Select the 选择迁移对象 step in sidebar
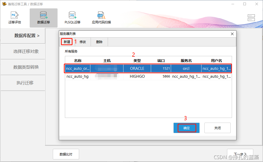The image size is (263, 162). click(23, 51)
